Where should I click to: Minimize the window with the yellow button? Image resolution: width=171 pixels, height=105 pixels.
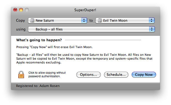[x=21, y=10]
